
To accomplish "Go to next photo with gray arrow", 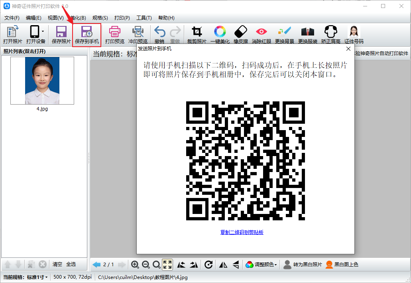I will (x=122, y=265).
